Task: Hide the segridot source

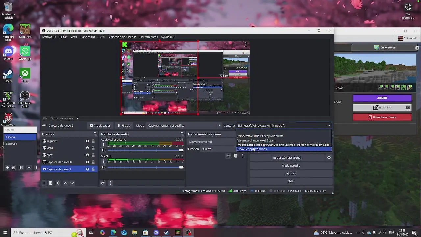Action: point(87,141)
